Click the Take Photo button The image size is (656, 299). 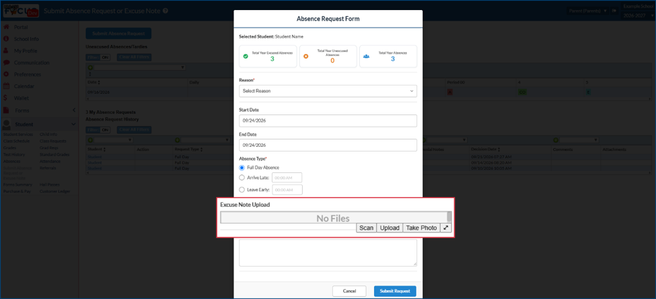pyautogui.click(x=421, y=228)
